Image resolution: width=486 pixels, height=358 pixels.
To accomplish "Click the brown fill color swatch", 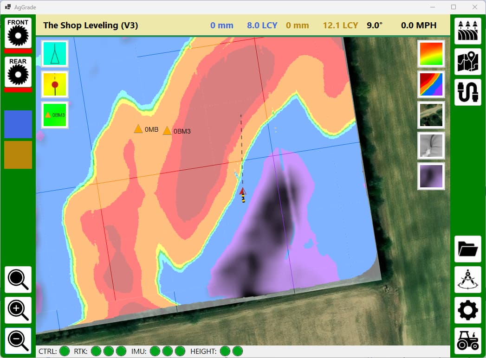I will click(18, 155).
